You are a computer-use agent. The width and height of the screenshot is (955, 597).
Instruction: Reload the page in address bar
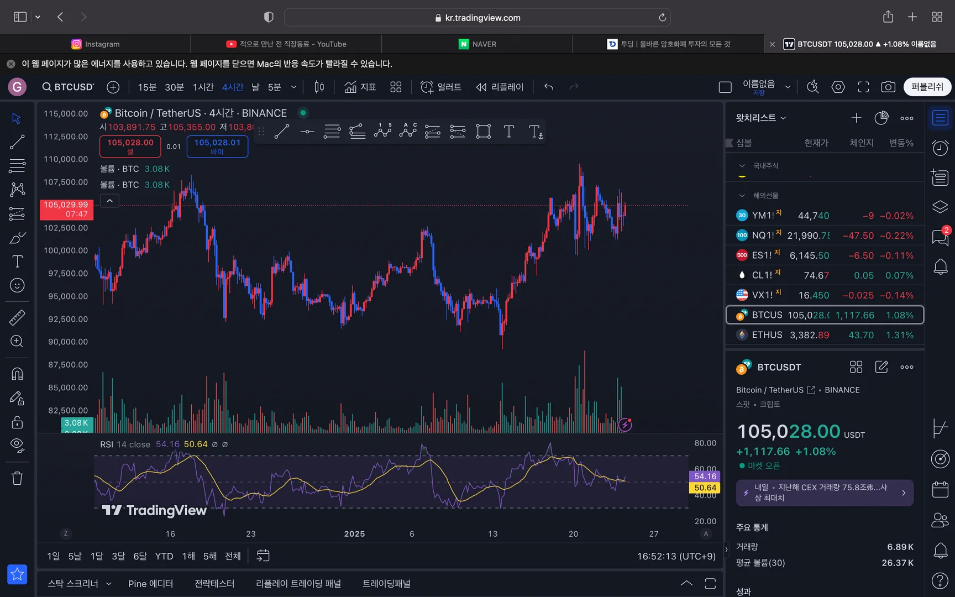coord(662,18)
